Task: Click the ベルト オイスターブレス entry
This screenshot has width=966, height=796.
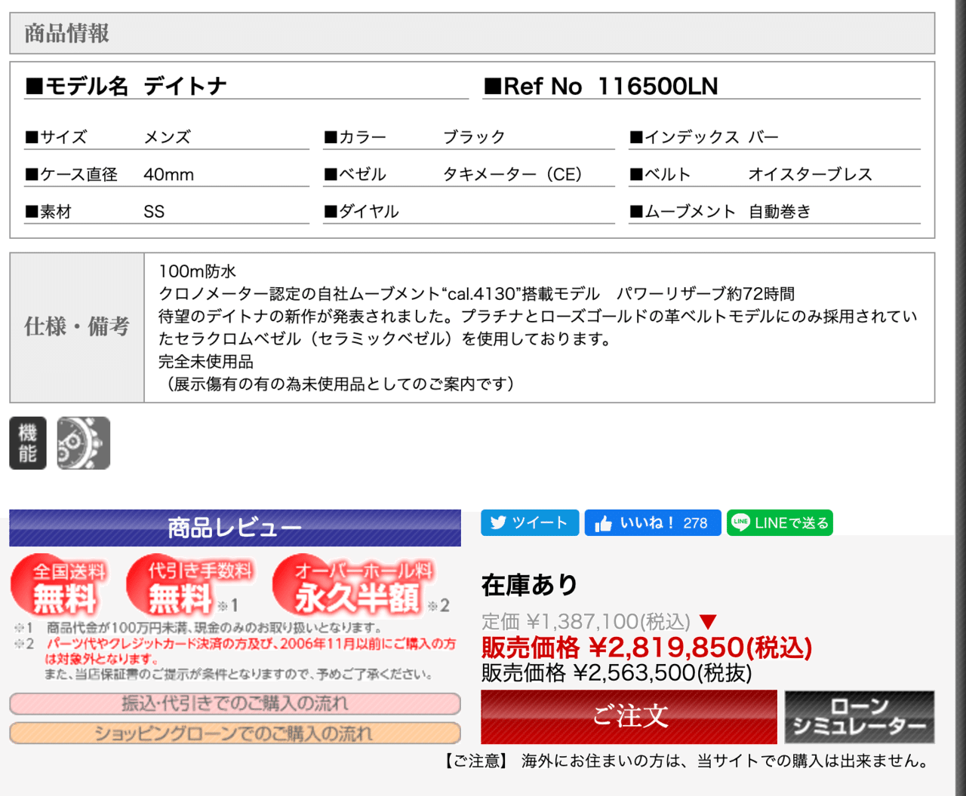Action: (775, 175)
